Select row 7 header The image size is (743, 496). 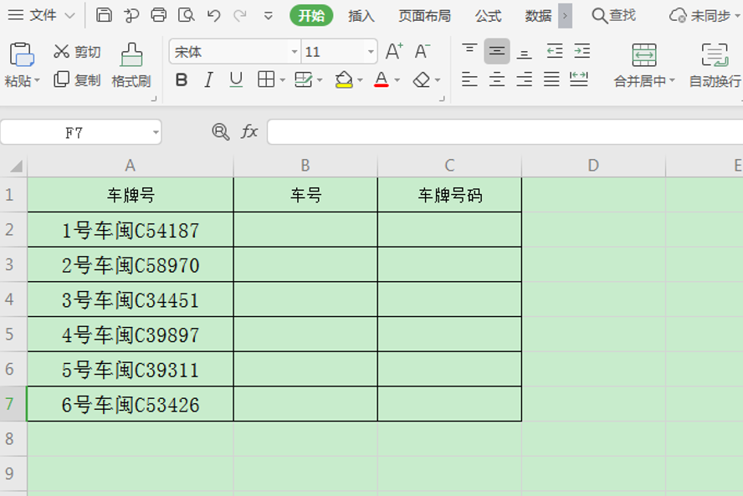pos(13,404)
